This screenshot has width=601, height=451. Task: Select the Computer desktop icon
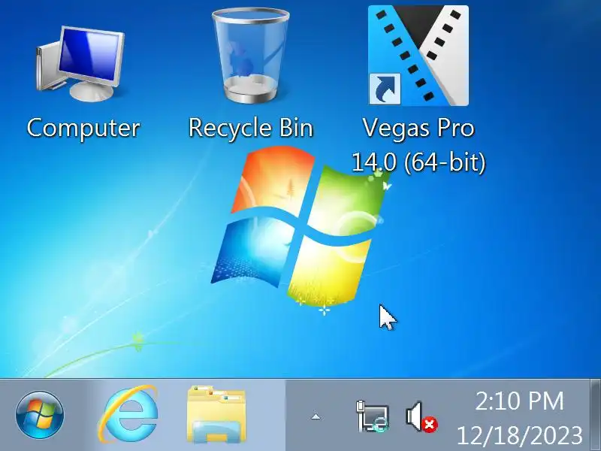(x=81, y=64)
